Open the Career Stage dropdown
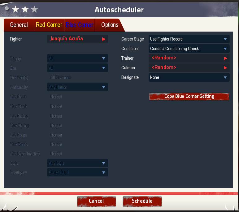The width and height of the screenshot is (239, 212). point(189,39)
